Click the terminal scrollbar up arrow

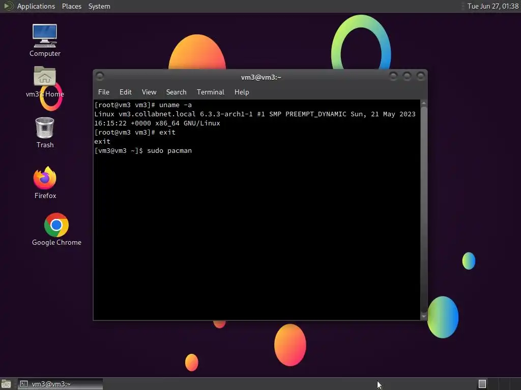[x=424, y=104]
